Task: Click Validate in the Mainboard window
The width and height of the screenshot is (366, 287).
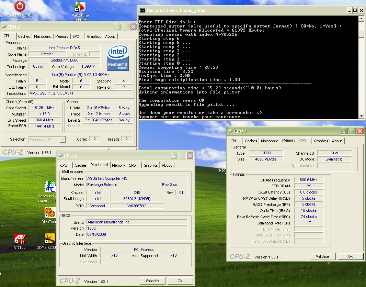Action: (x=152, y=281)
